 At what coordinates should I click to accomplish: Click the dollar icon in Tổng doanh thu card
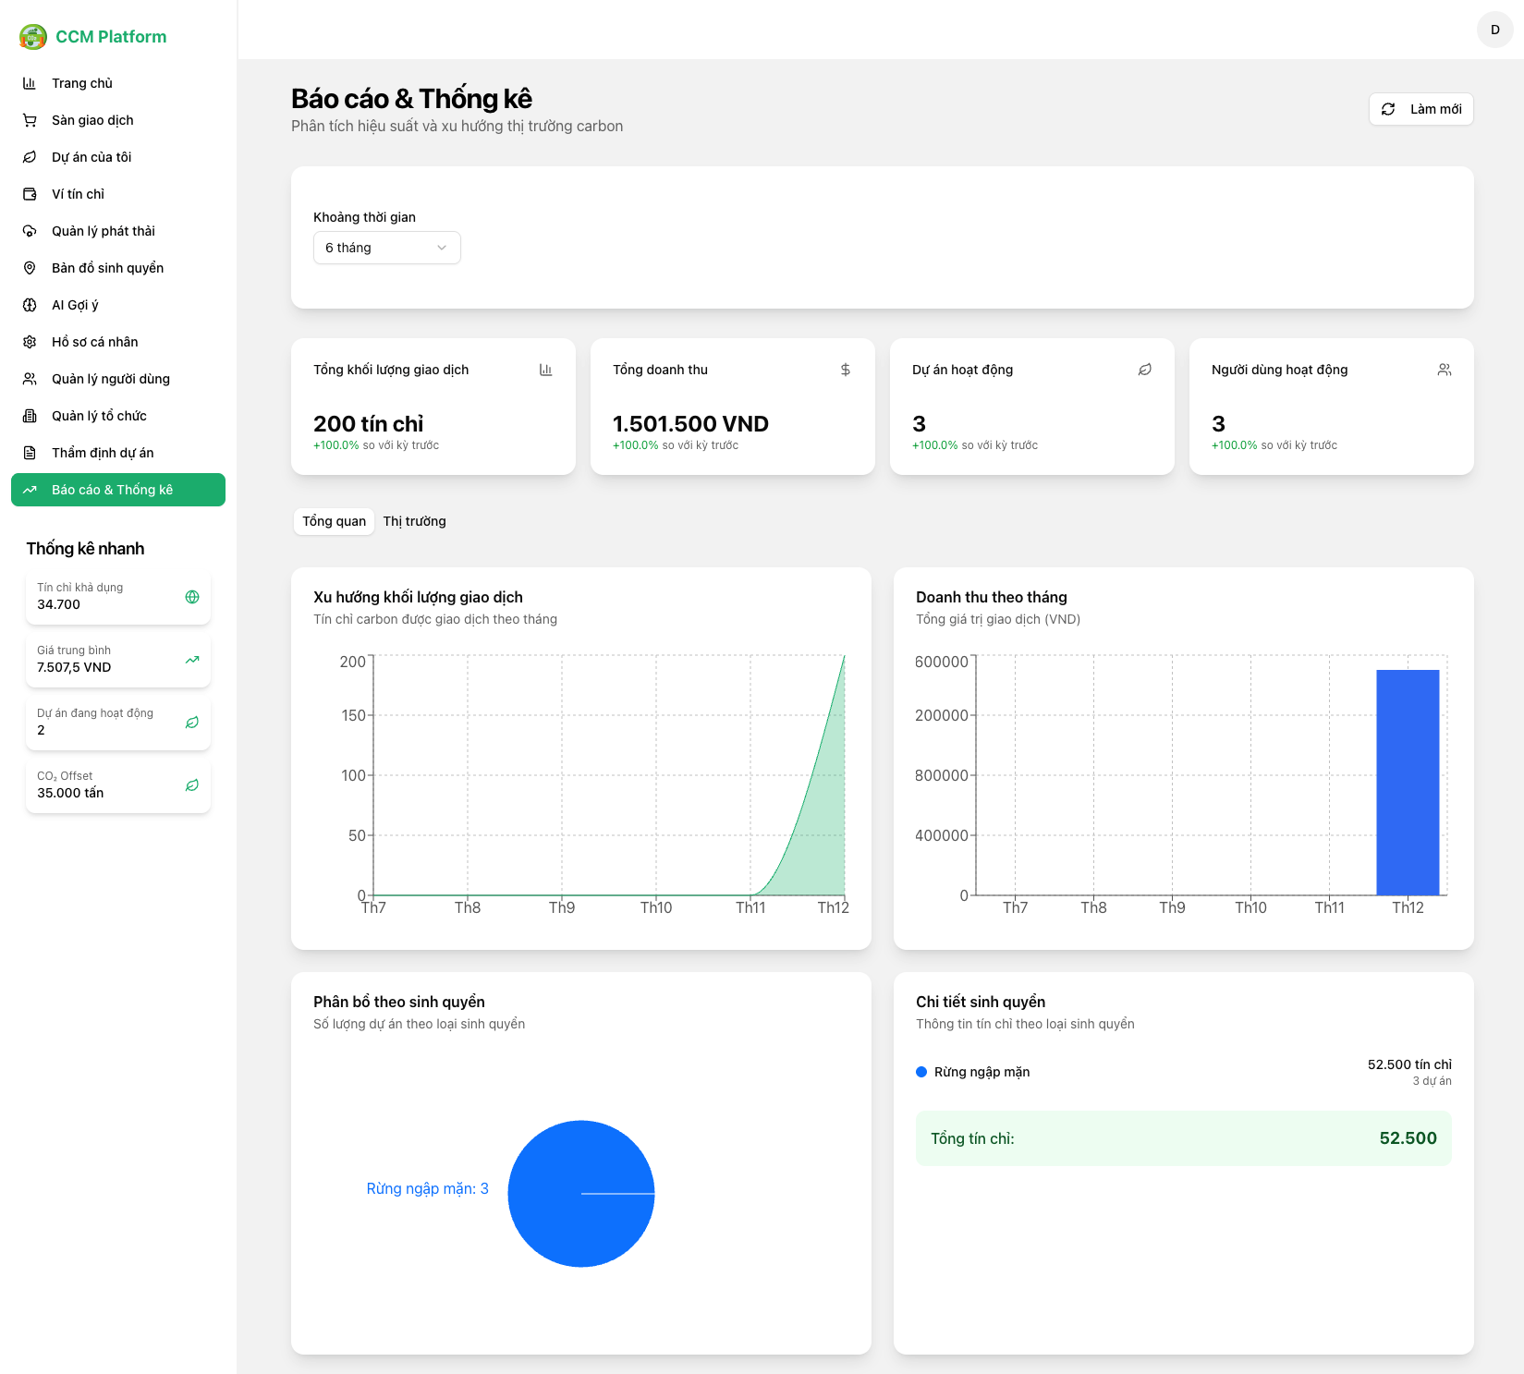(x=845, y=370)
